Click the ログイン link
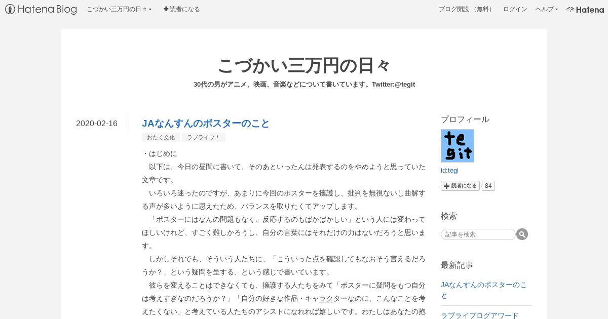This screenshot has height=319, width=608. (515, 9)
